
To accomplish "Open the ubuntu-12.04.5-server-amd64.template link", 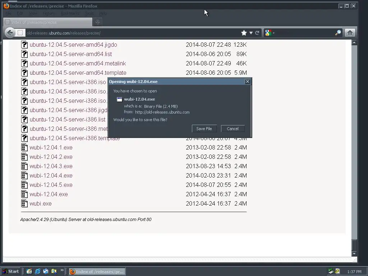I will [x=78, y=73].
